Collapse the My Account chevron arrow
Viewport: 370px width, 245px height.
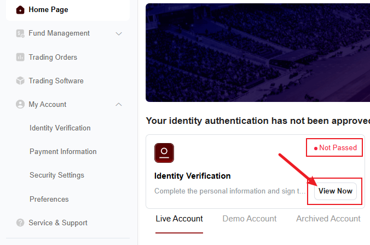pyautogui.click(x=119, y=104)
